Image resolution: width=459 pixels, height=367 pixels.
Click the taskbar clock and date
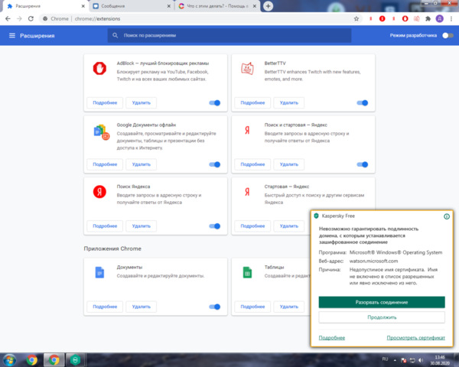[x=439, y=360]
